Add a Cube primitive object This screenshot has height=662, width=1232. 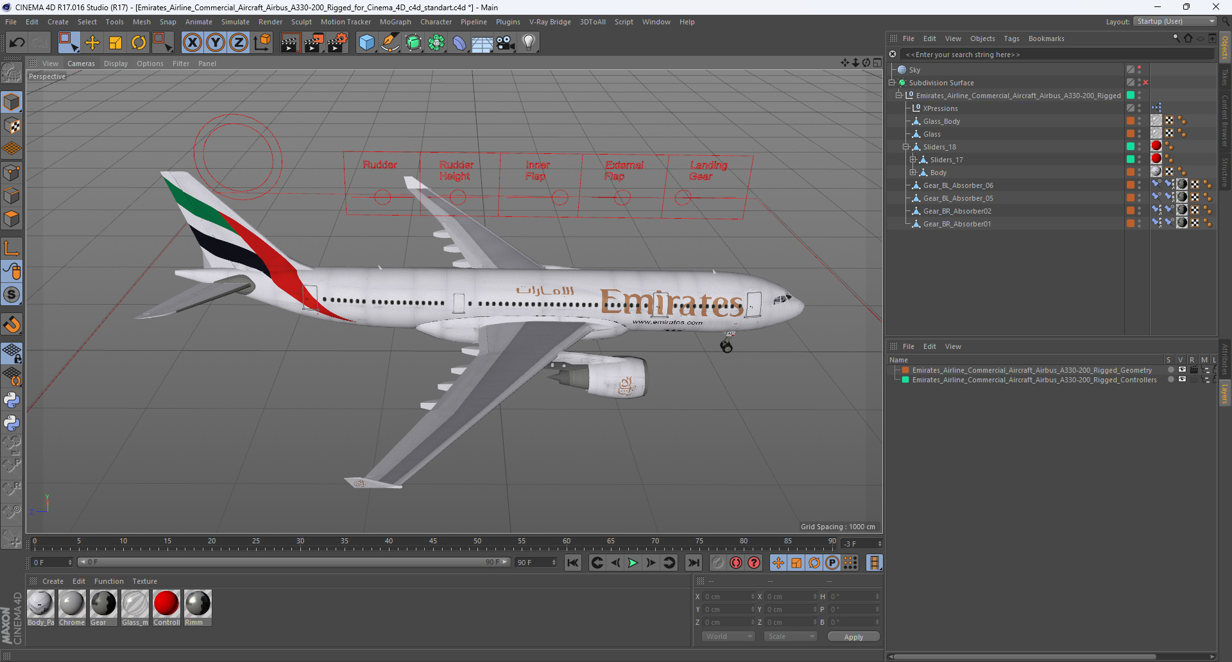point(366,43)
